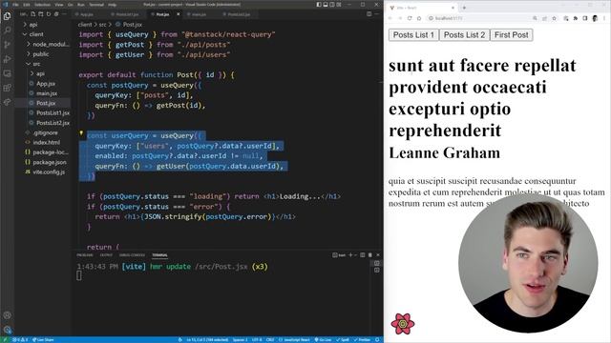Click the split terminal icon
Image resolution: width=611 pixels, height=343 pixels.
click(363, 255)
